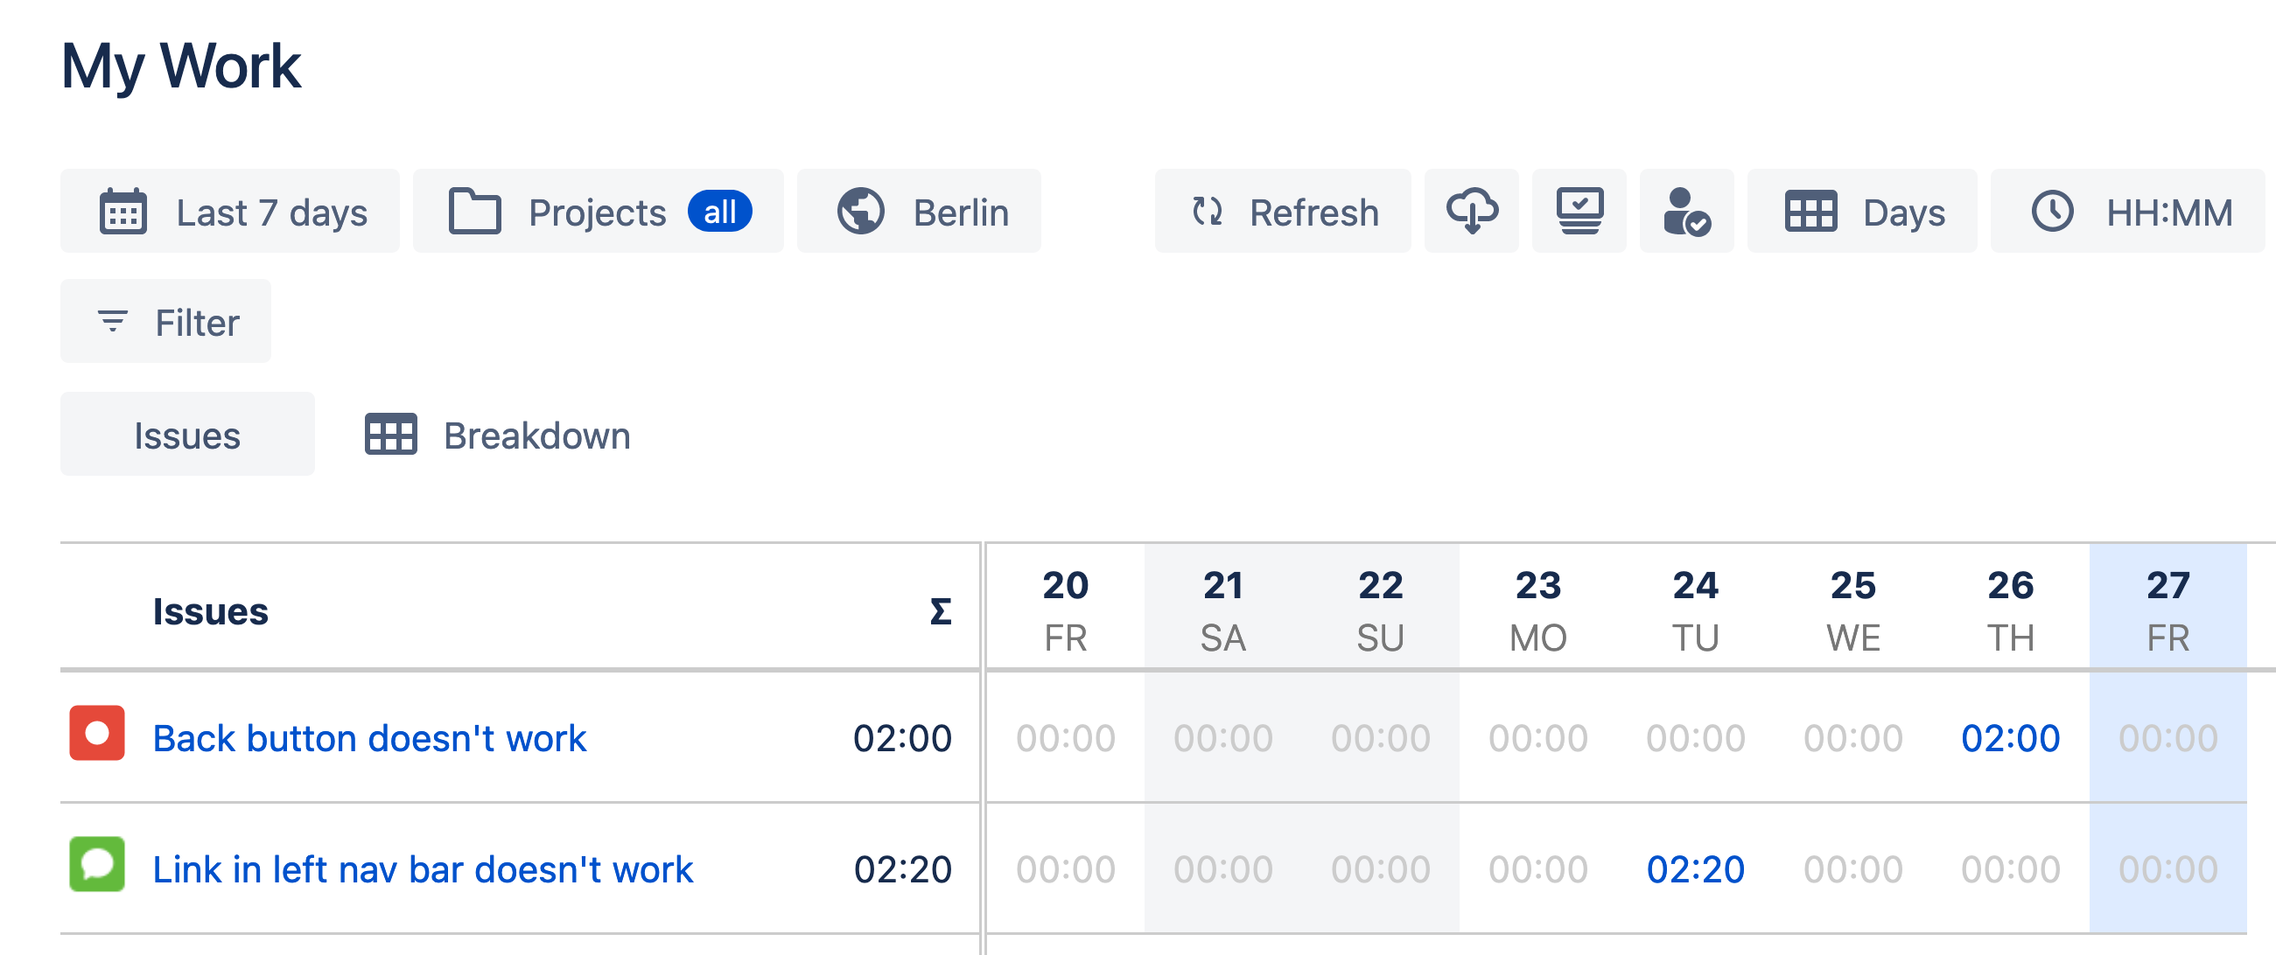Image resolution: width=2276 pixels, height=955 pixels.
Task: Open the "Back button doesn't work" issue
Action: click(x=369, y=738)
